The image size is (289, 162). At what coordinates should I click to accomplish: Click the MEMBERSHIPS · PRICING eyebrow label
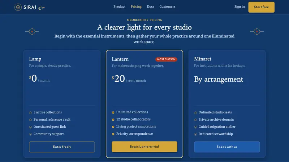pyautogui.click(x=144, y=20)
